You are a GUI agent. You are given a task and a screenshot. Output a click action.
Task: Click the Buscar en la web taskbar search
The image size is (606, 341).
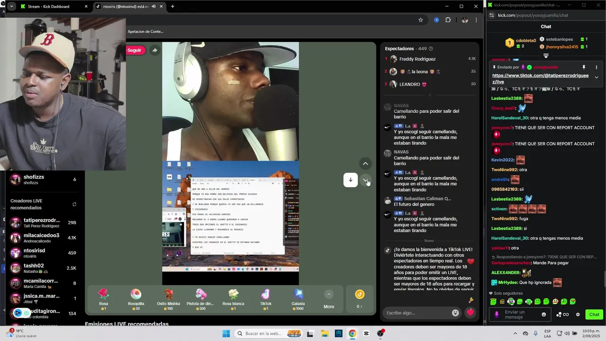[269, 333]
